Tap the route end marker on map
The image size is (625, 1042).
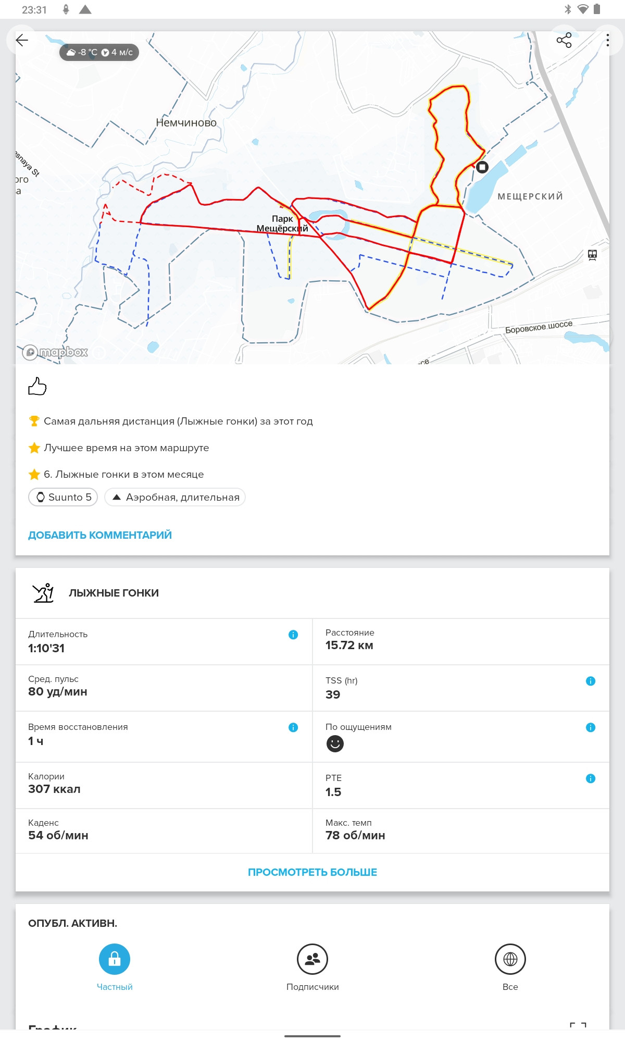[482, 167]
